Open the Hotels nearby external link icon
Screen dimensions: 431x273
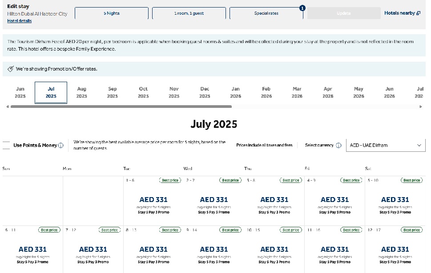(x=419, y=13)
